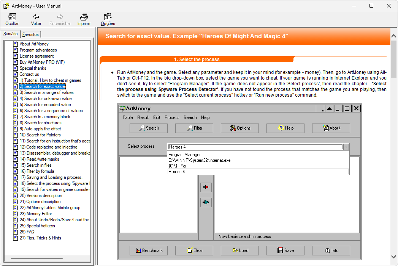Click page icon beside Program advantages
Viewport: 398px width, 266px height.
point(16,50)
